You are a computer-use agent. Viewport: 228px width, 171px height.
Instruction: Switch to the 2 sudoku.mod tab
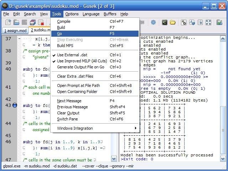click(x=40, y=30)
